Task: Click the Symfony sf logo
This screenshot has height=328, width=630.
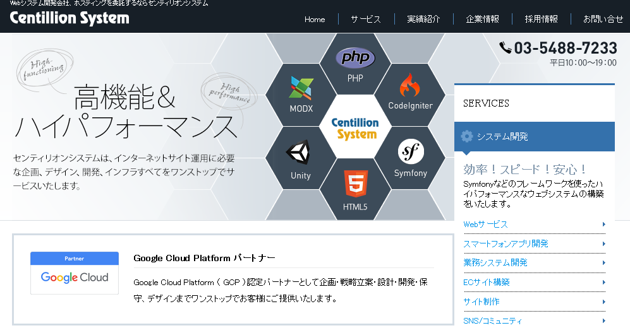Action: (x=411, y=151)
